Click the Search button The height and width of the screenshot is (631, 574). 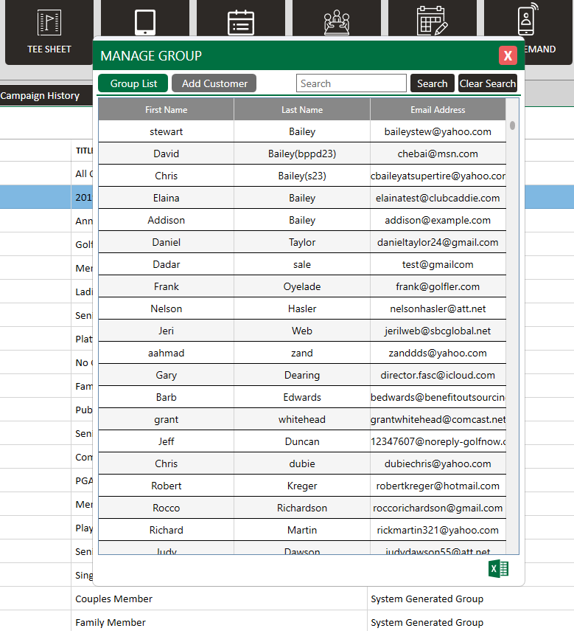(x=432, y=83)
